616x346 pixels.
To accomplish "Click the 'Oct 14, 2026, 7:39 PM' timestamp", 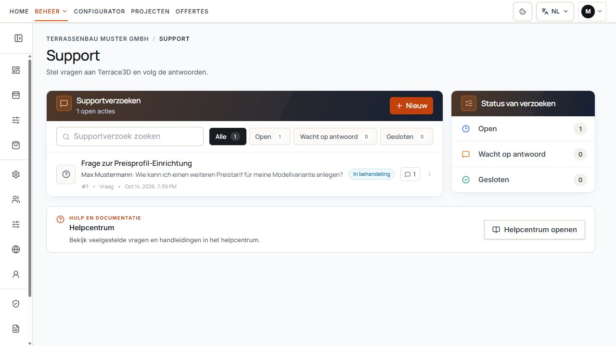I will (151, 186).
